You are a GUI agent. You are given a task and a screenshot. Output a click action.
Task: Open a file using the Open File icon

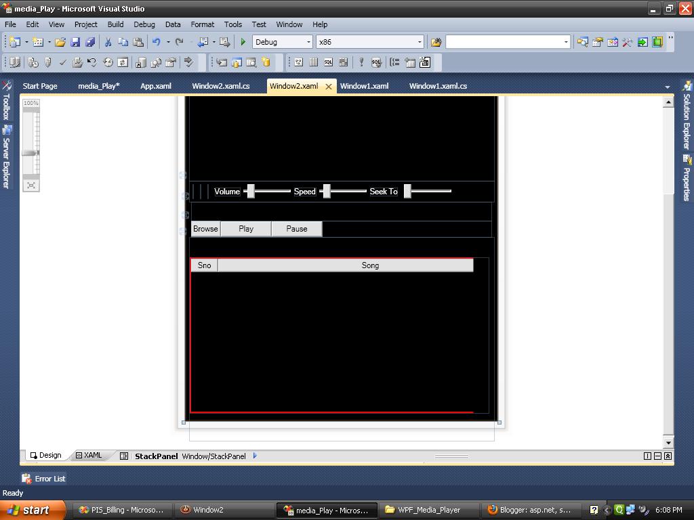pos(60,41)
